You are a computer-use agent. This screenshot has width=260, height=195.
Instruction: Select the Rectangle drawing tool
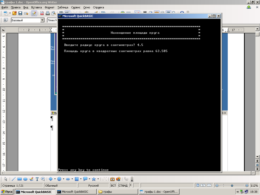(19, 179)
